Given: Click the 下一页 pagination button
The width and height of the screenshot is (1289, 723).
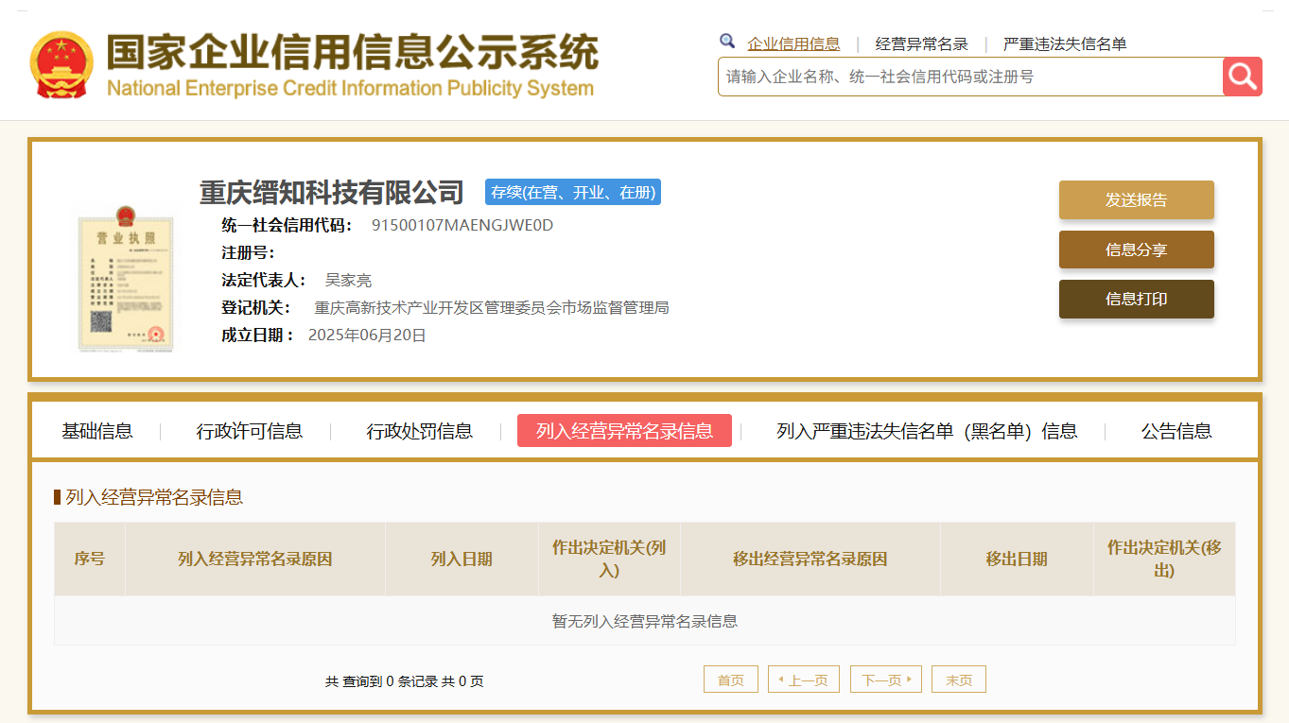Looking at the screenshot, I should click(x=885, y=680).
